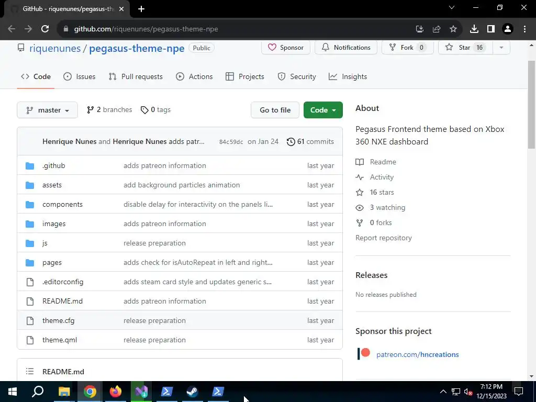Viewport: 536px width, 402px height.
Task: Open the theme.qml file
Action: (60, 340)
